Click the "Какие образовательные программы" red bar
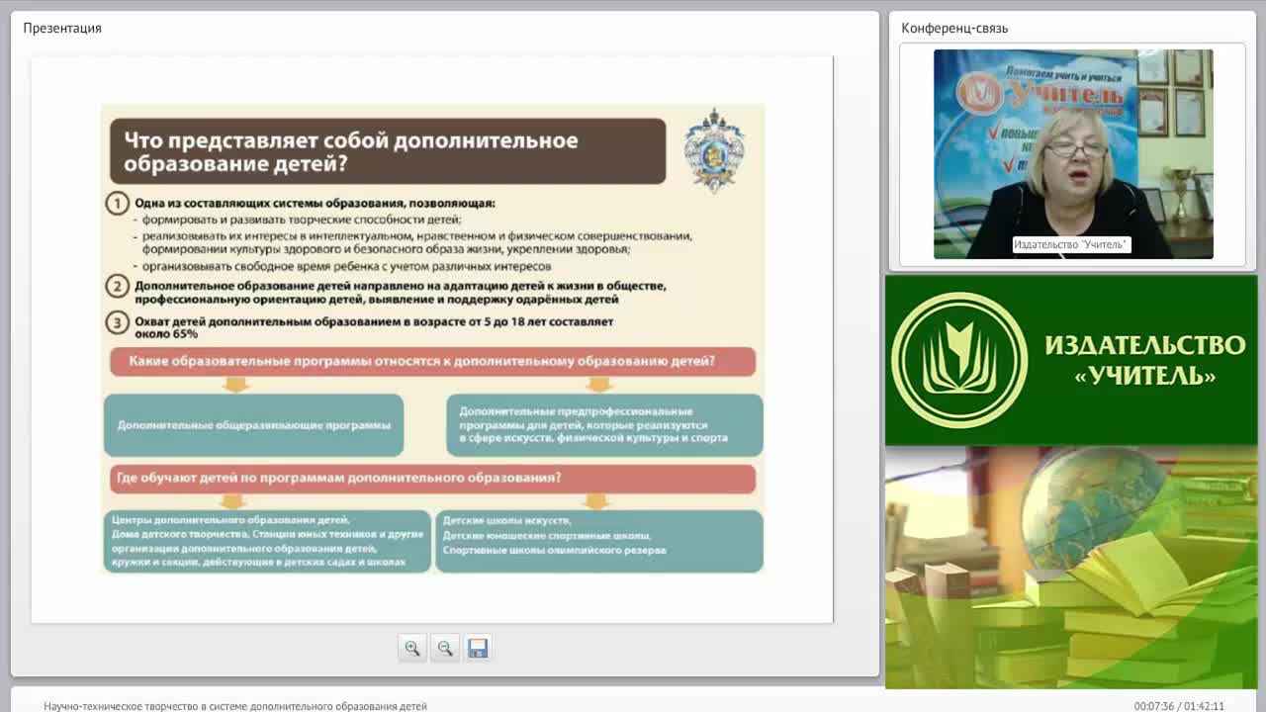 coord(432,362)
